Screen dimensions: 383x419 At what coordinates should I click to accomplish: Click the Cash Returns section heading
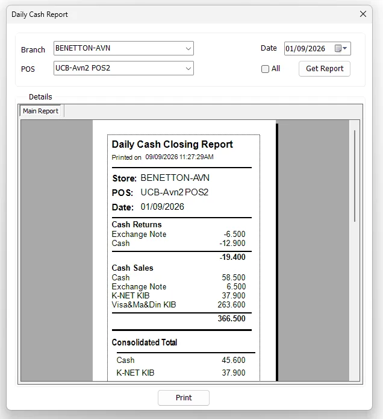coord(137,224)
